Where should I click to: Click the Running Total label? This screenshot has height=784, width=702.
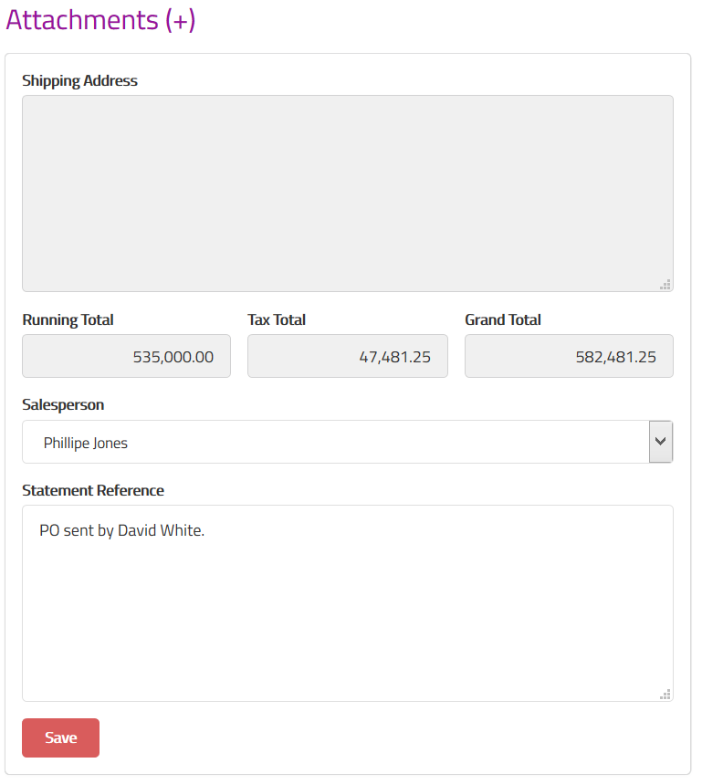(x=68, y=319)
